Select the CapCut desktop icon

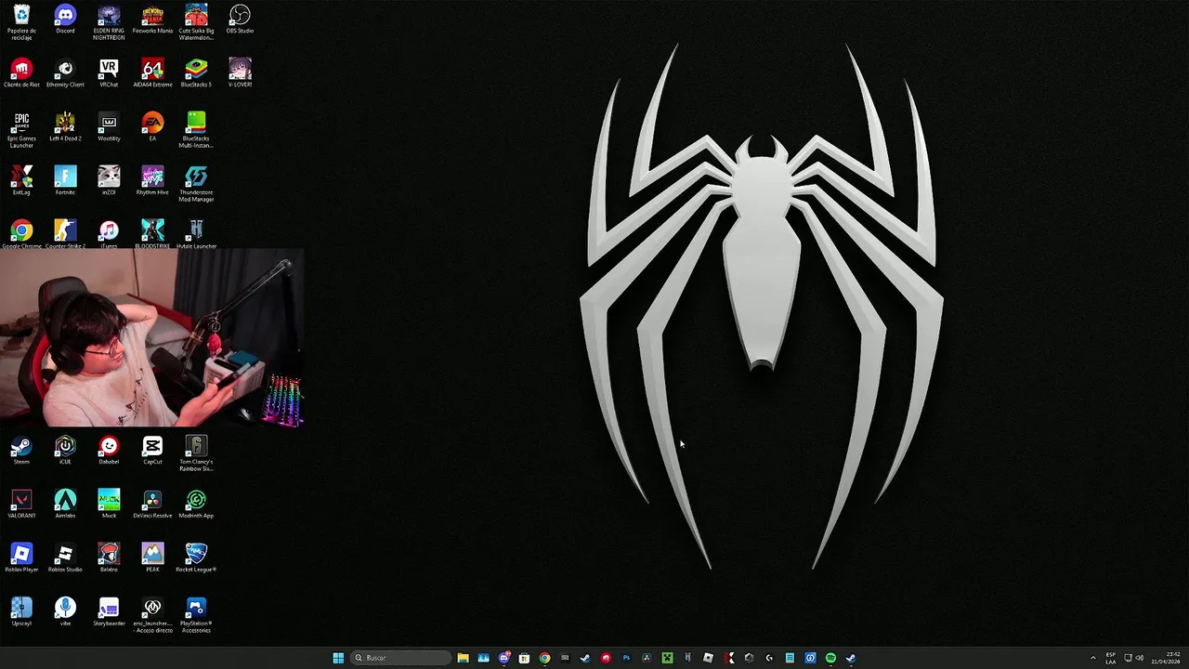[152, 450]
